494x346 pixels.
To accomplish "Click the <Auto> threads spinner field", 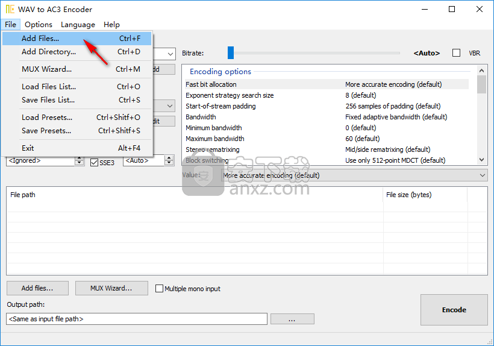I will point(144,160).
